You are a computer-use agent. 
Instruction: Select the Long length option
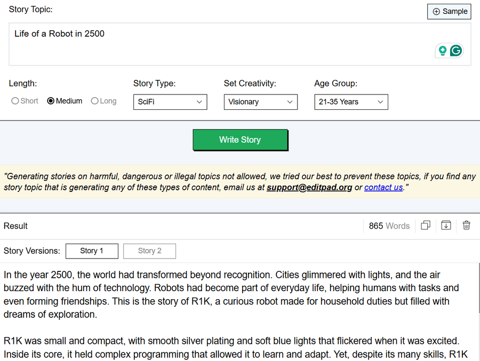click(103, 101)
